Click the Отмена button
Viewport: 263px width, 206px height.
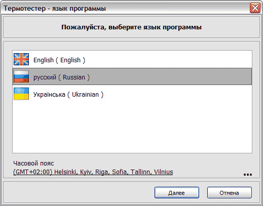click(x=230, y=192)
